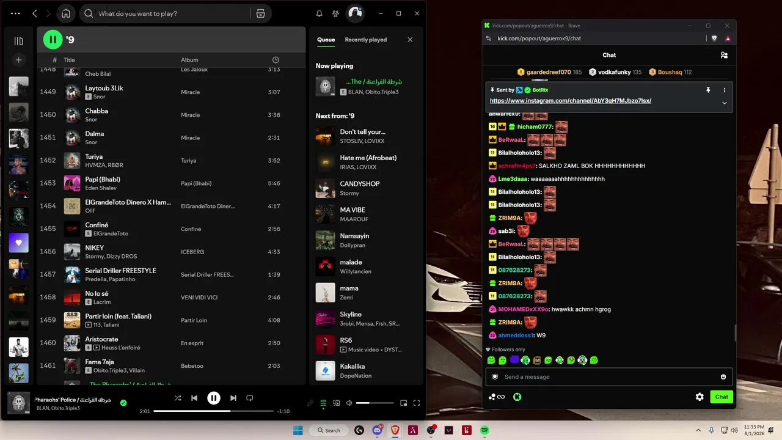The image size is (782, 440).
Task: Send message with green Chat button
Action: 722,397
